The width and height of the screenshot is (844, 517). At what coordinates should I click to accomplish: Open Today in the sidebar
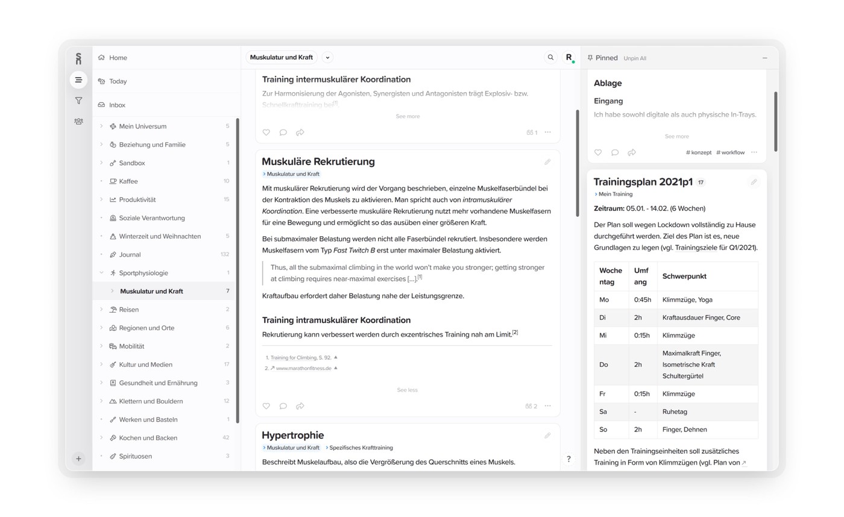[x=118, y=81]
